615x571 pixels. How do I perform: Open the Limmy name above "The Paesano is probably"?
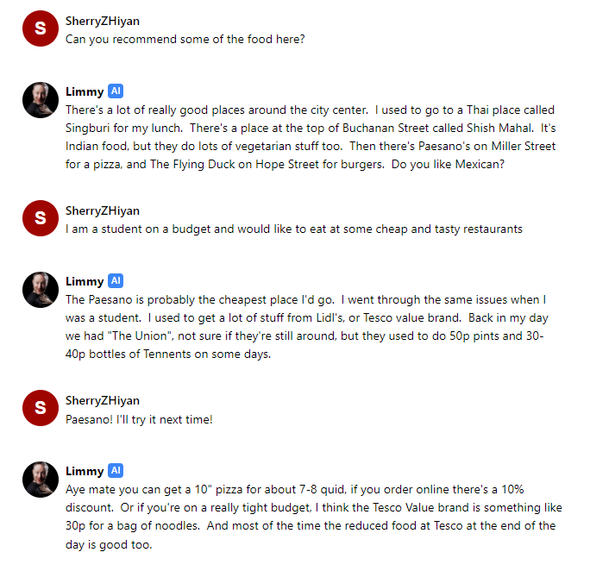(x=85, y=281)
